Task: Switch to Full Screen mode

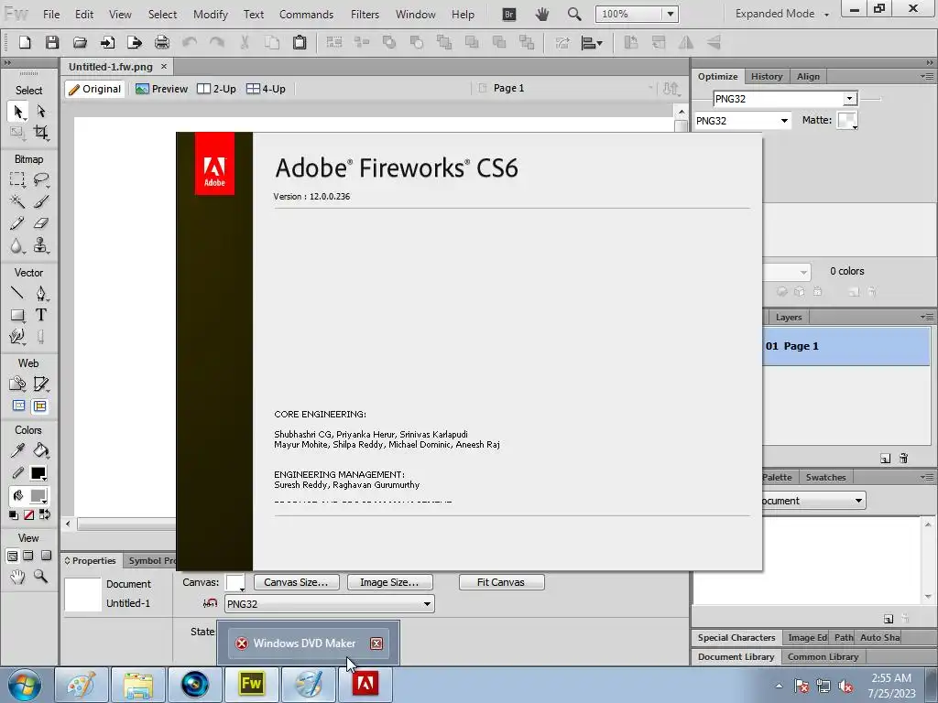Action: pos(46,556)
